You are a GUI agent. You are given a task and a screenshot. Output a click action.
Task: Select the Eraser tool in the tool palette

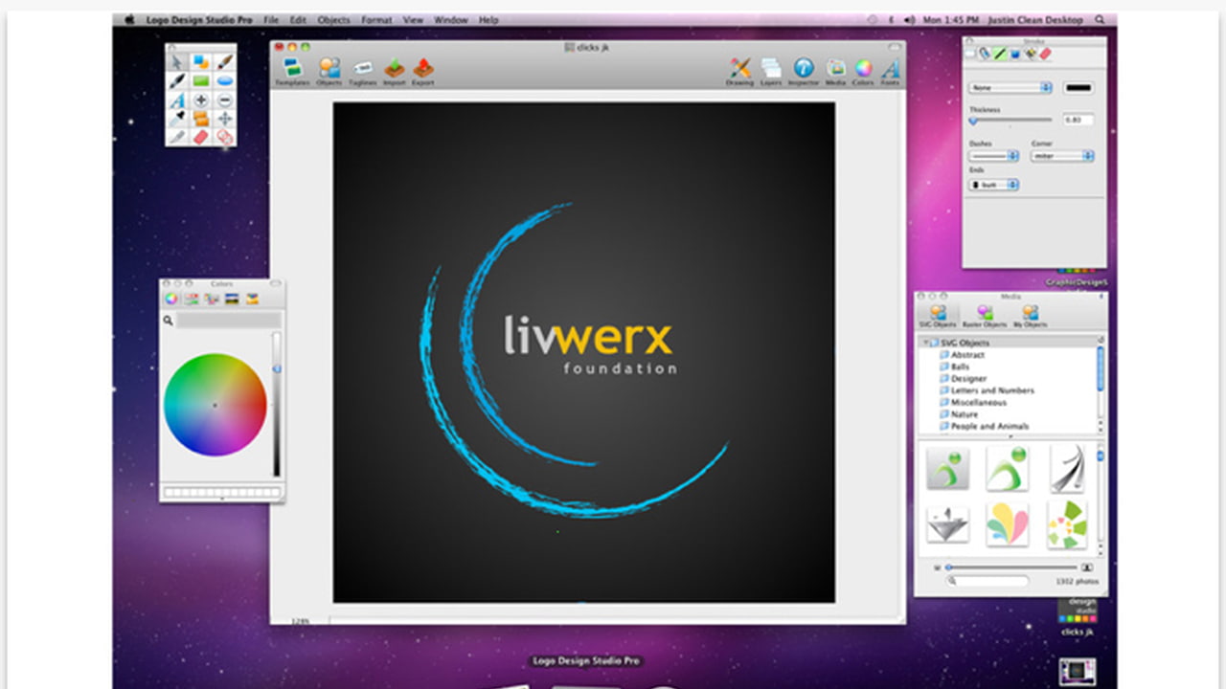click(x=201, y=139)
